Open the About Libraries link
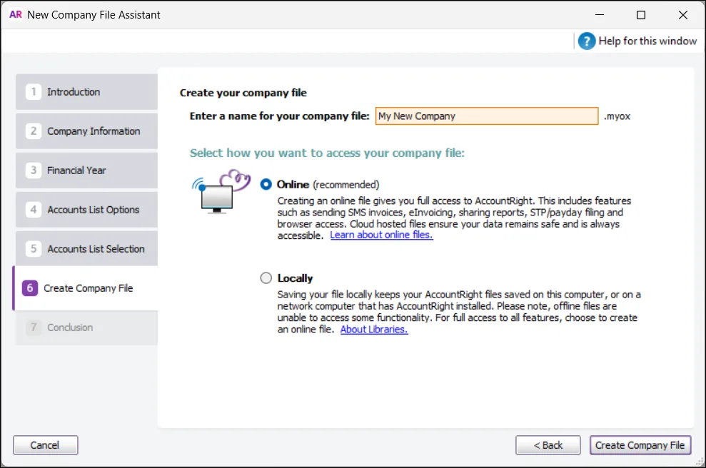The width and height of the screenshot is (706, 468). coord(373,329)
